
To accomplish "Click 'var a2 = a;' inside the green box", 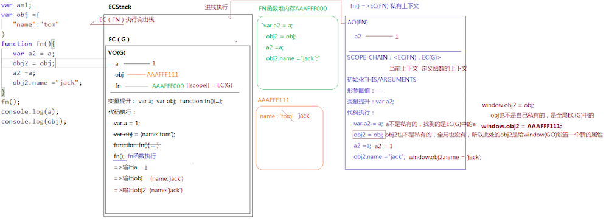I will pos(277,26).
